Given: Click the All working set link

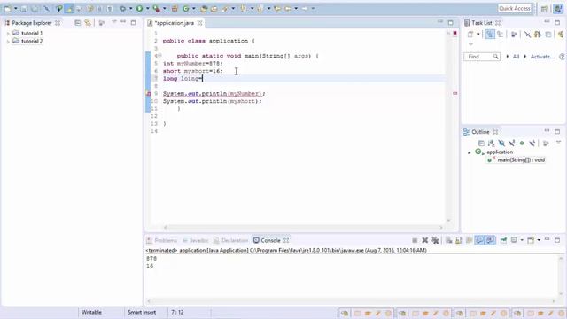Looking at the screenshot, I should coord(516,57).
